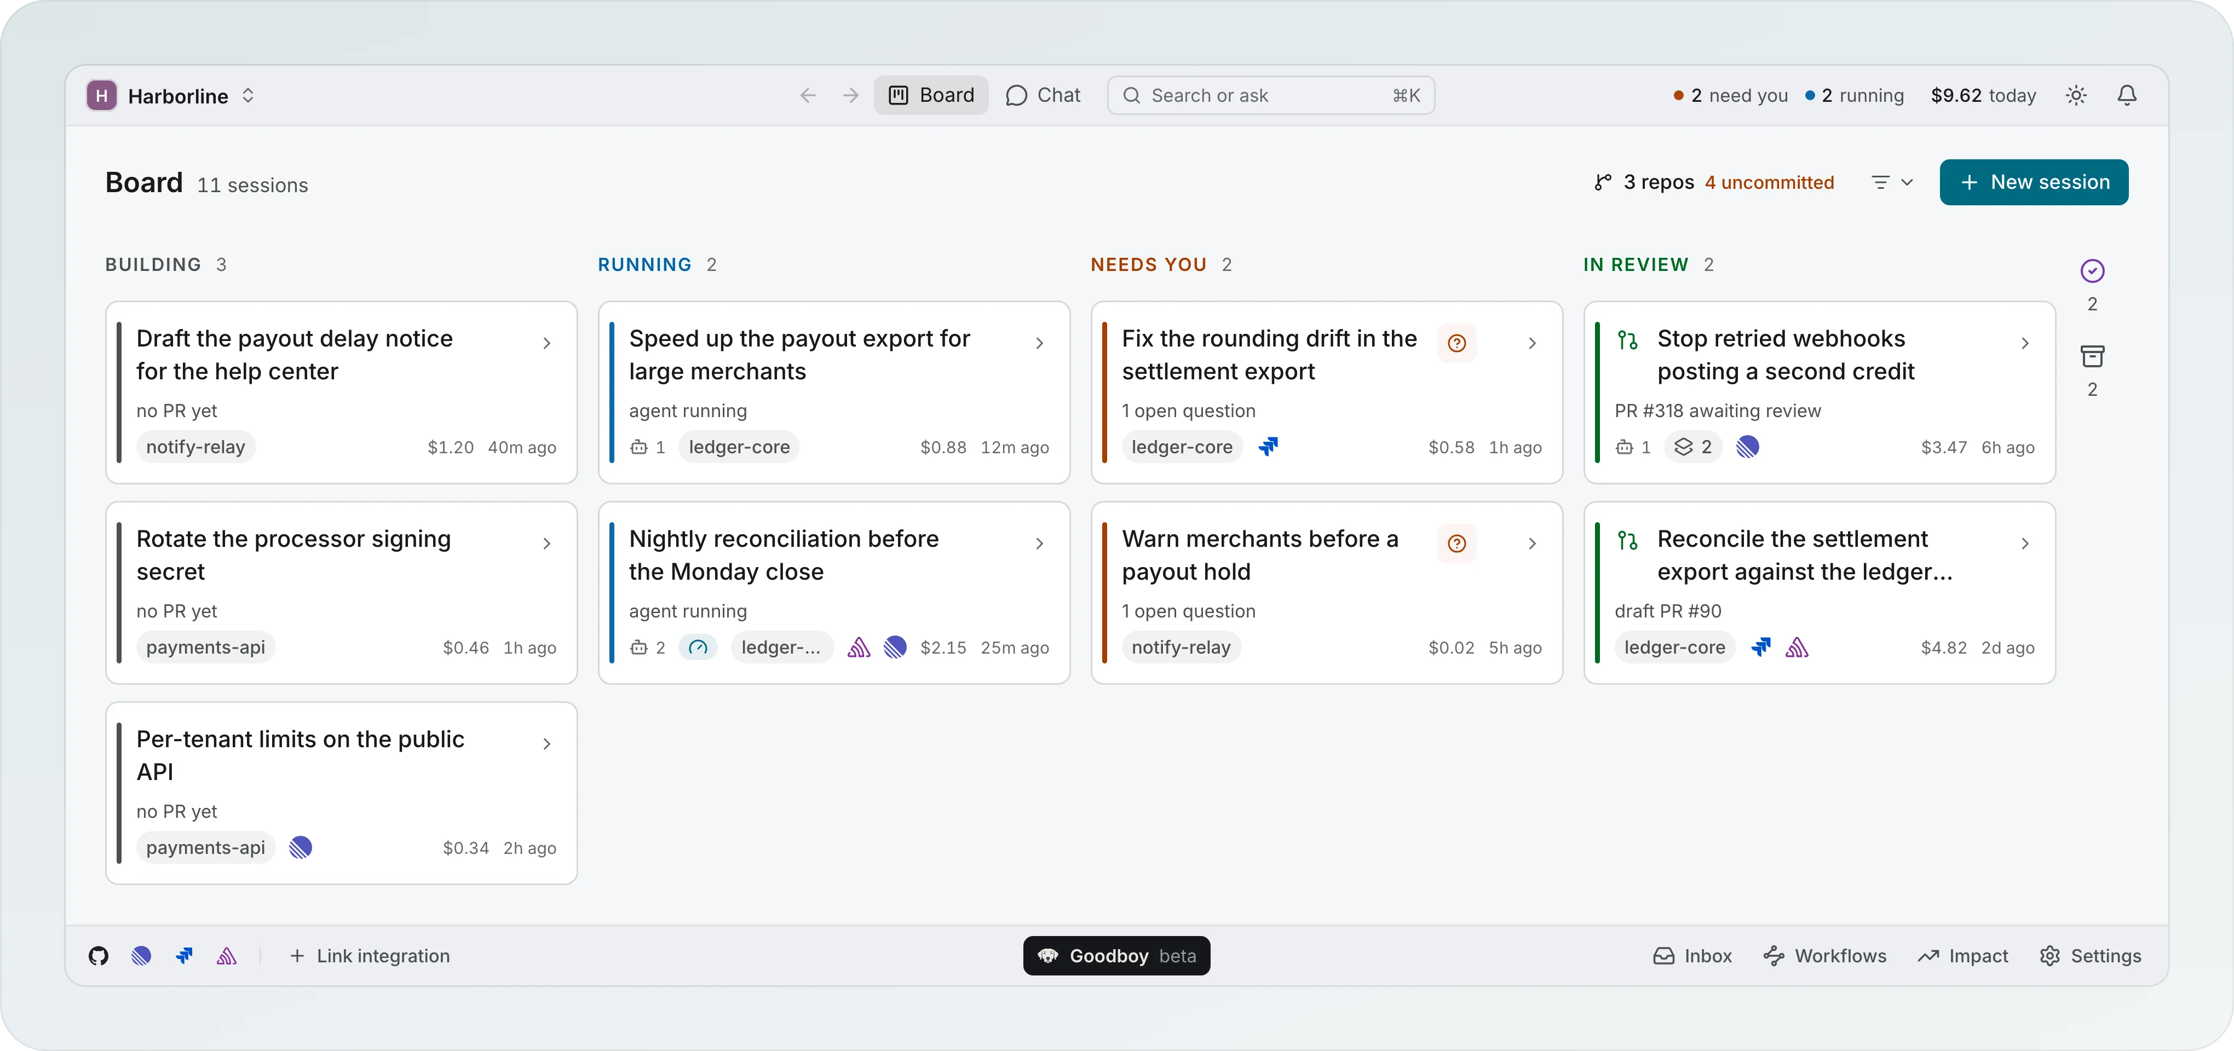Screen dimensions: 2234x1051
Task: Expand Speed up the payout export card
Action: pyautogui.click(x=1039, y=343)
